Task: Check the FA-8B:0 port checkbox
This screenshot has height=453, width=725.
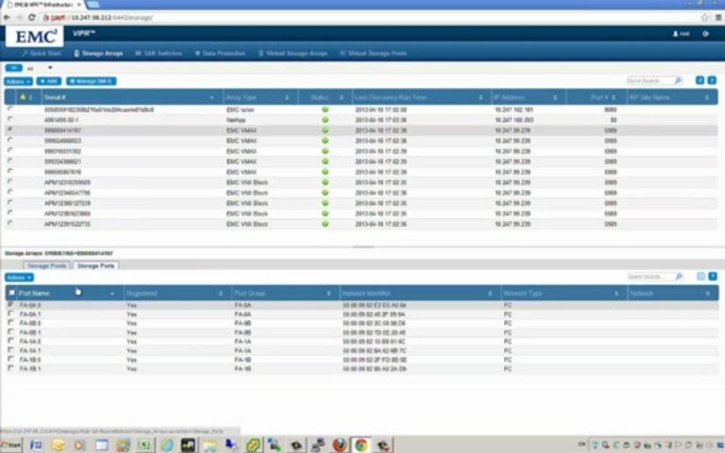Action: coord(11,323)
